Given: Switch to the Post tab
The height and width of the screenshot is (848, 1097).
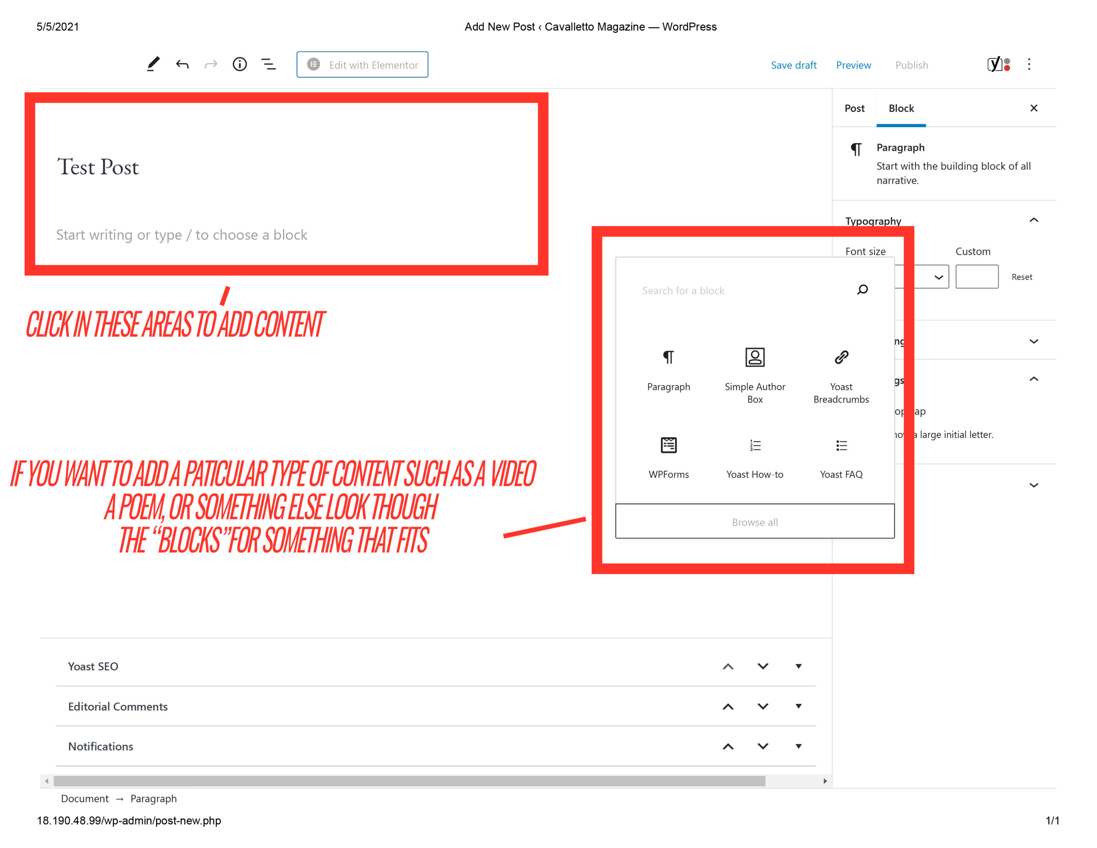Looking at the screenshot, I should pyautogui.click(x=854, y=108).
